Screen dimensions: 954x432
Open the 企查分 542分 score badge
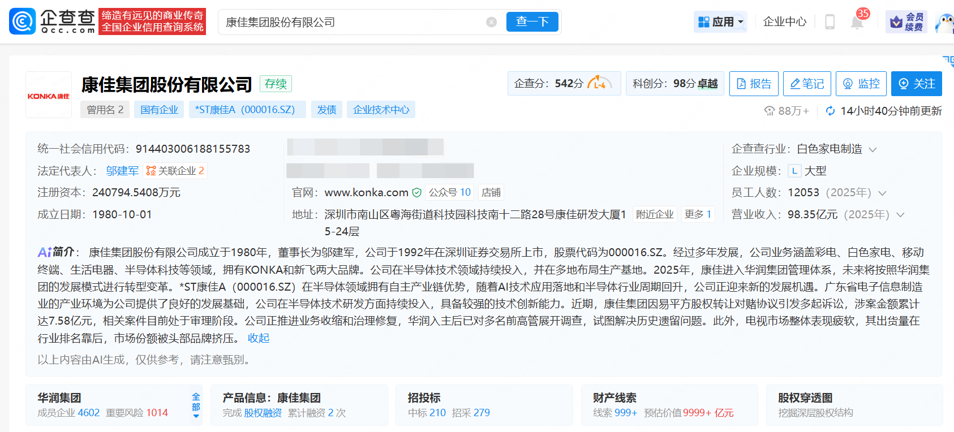(564, 84)
